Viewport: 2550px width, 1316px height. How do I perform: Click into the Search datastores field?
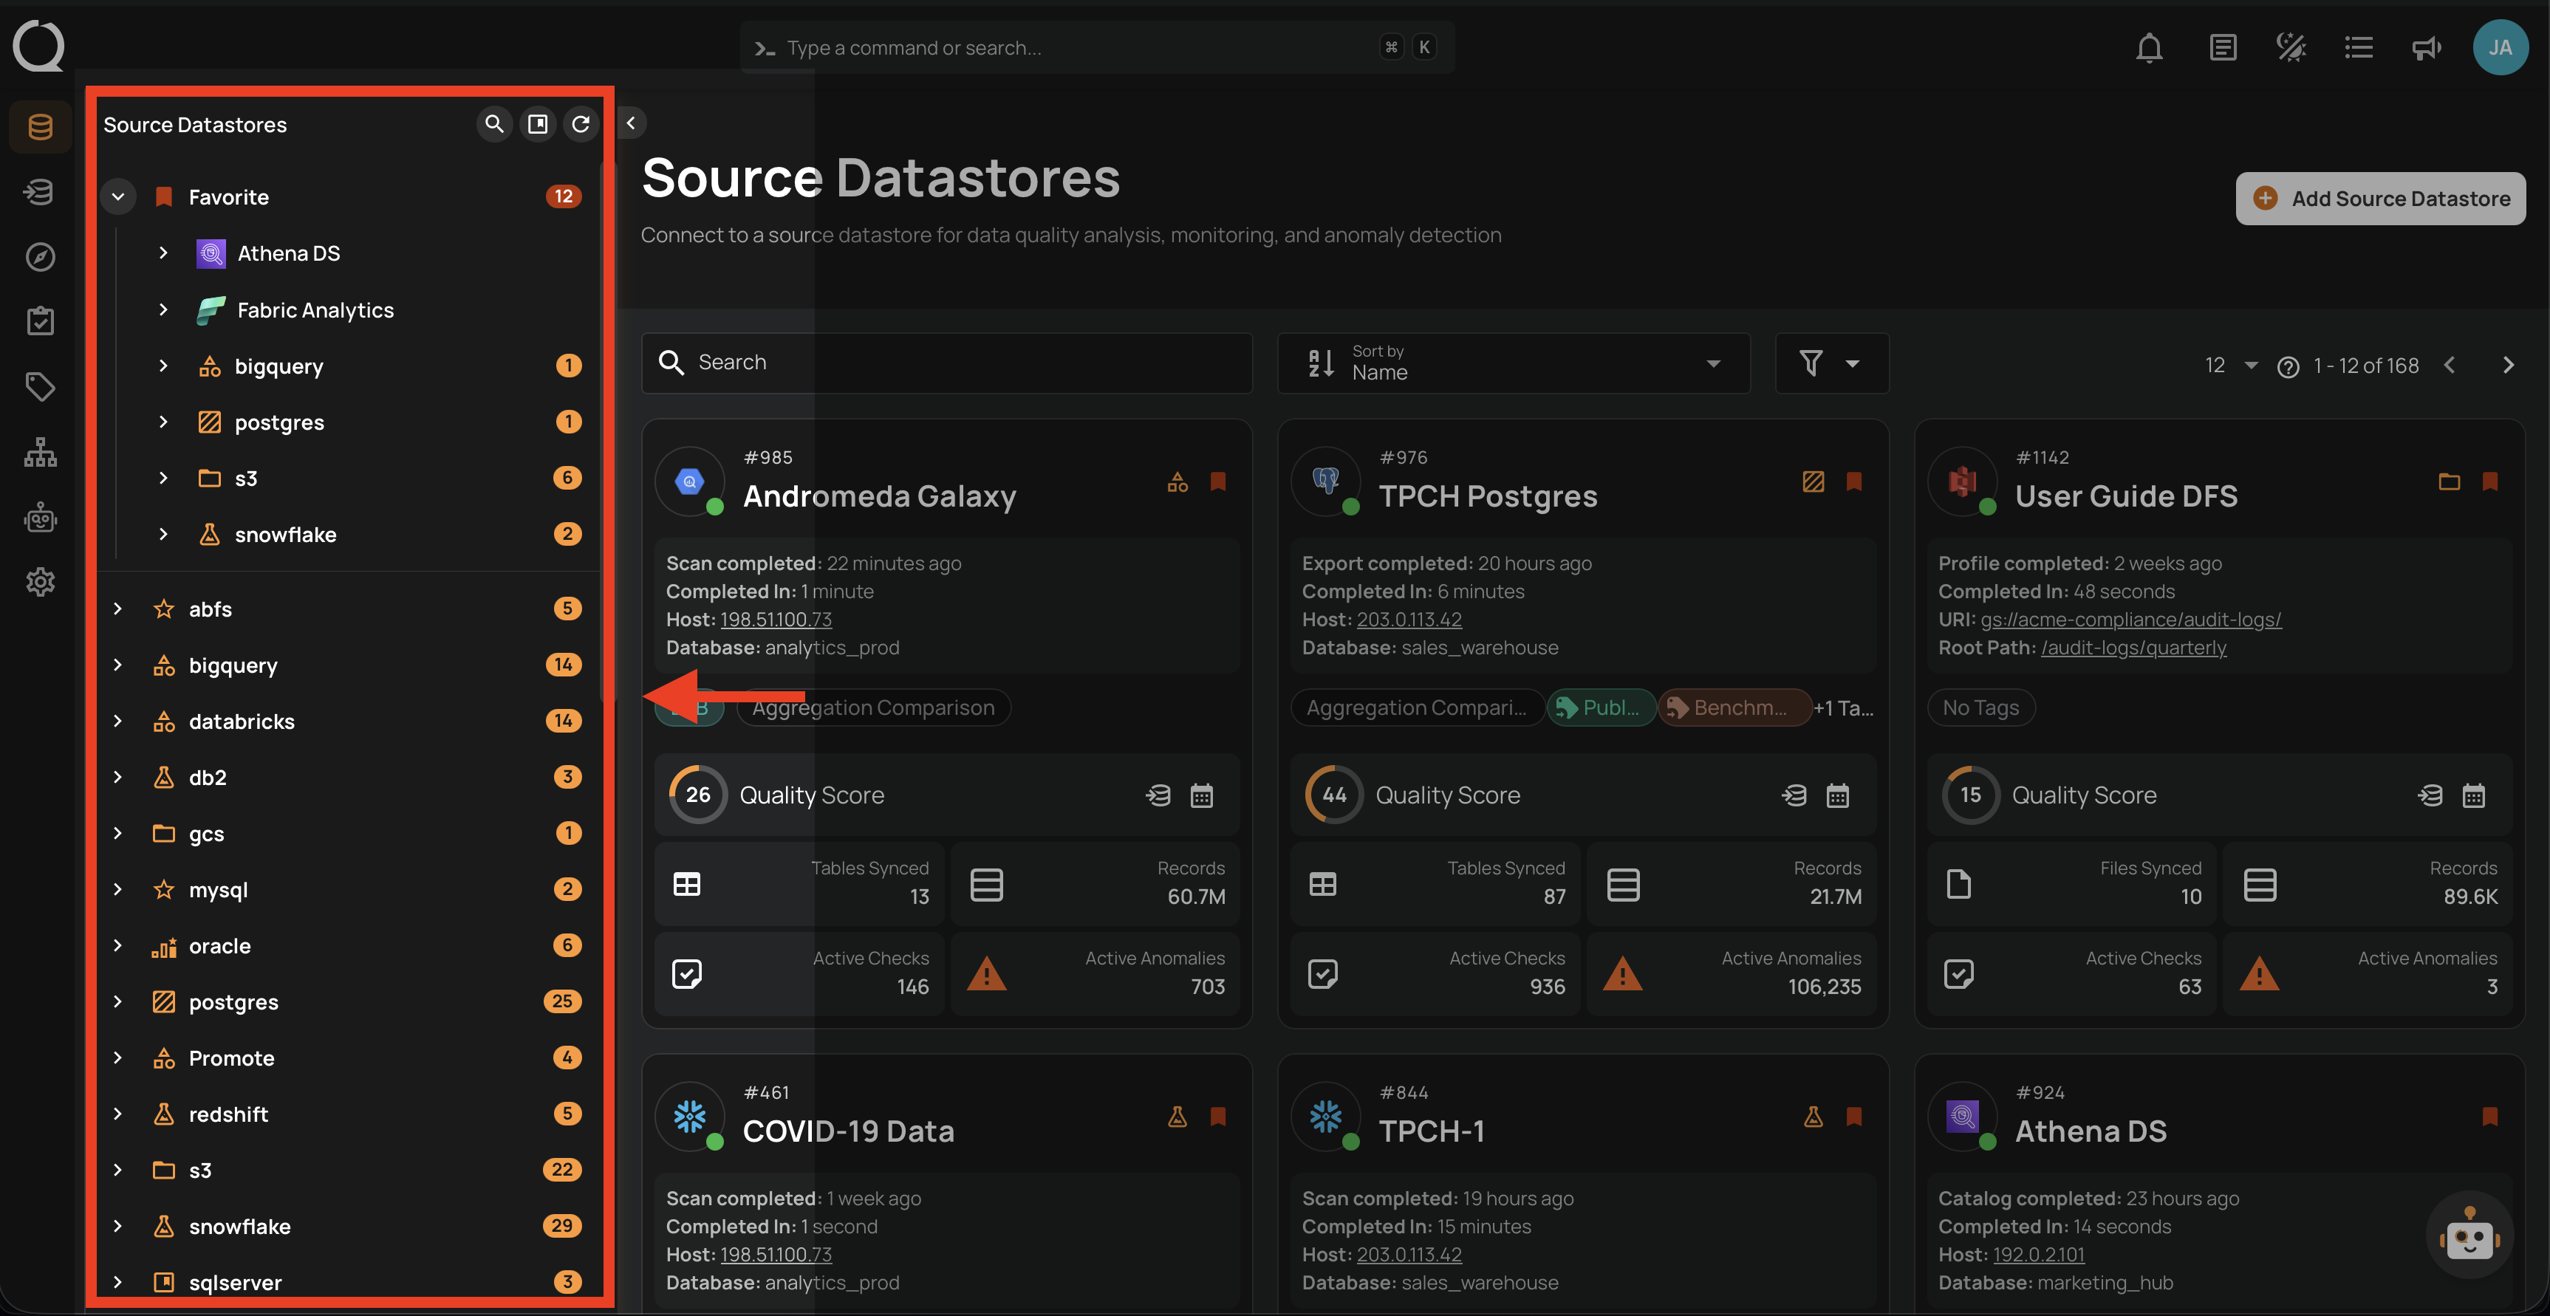pos(946,362)
